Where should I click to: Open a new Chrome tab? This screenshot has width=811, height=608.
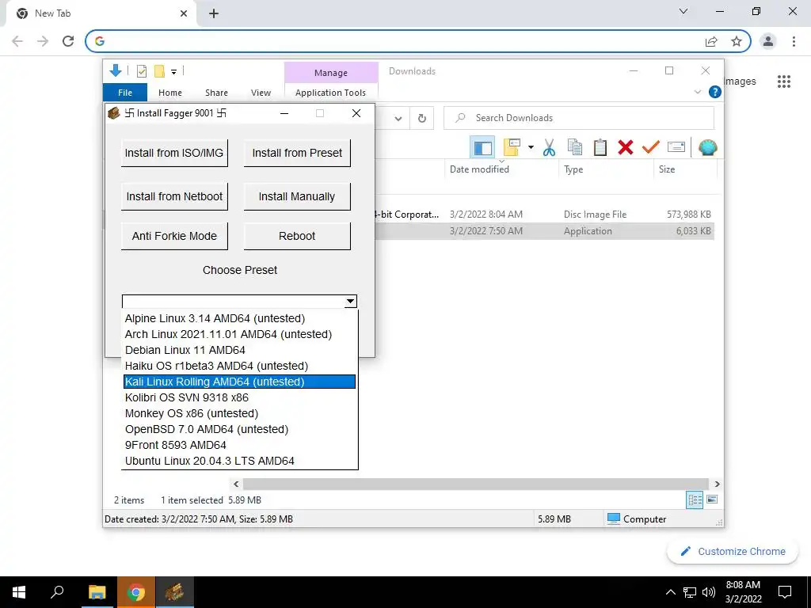point(214,14)
